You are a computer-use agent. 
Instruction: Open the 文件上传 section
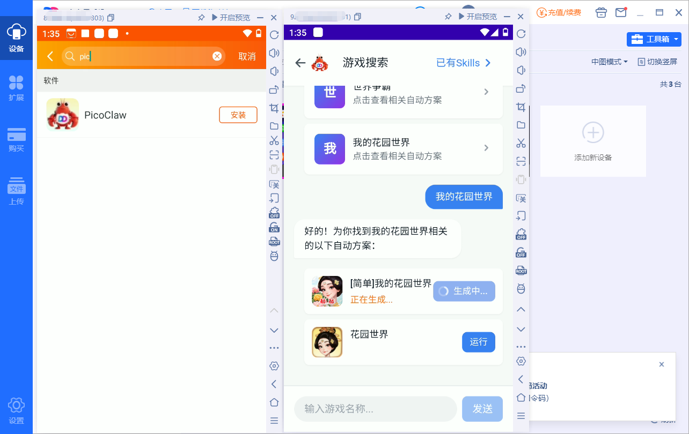[16, 191]
